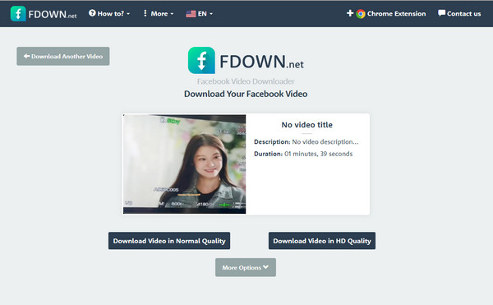493x305 pixels.
Task: Open the Contact us link
Action: coord(459,13)
